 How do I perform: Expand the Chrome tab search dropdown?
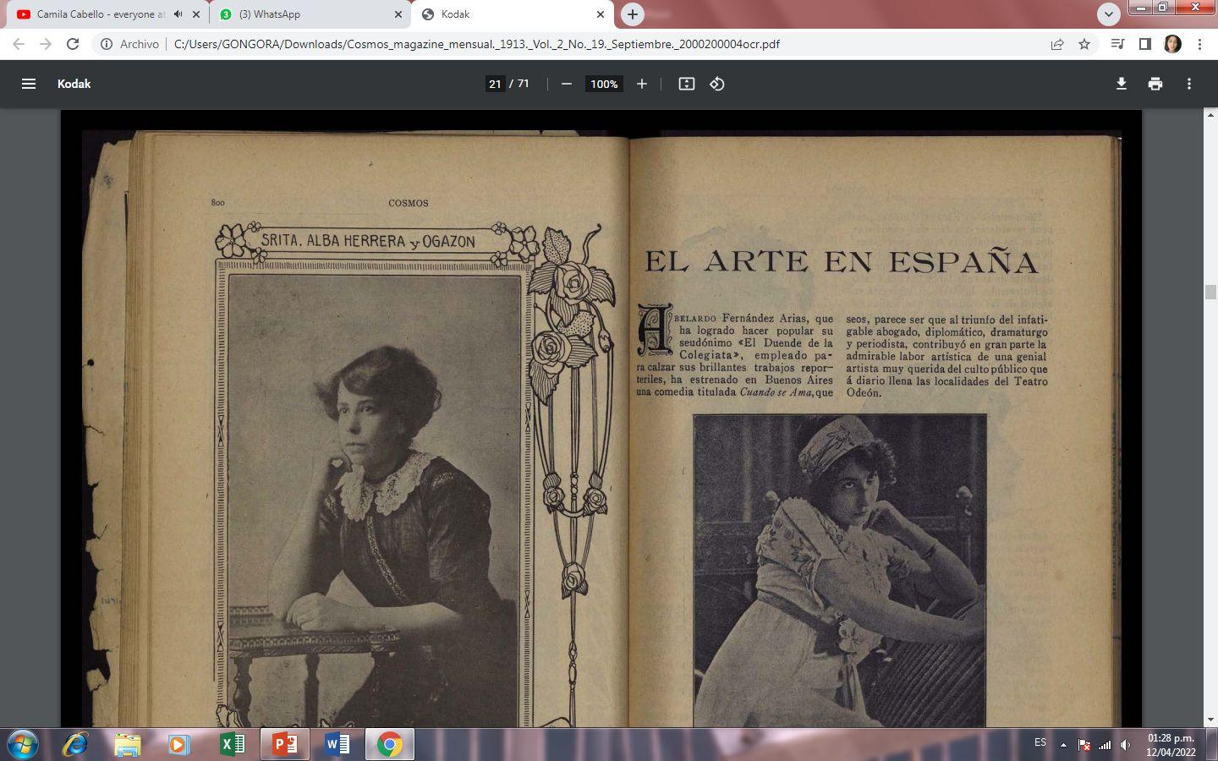1109,14
